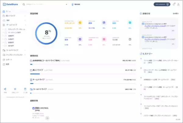Click the advanced search icon beside search box
Screen dimensions: 183x123
(73, 5)
